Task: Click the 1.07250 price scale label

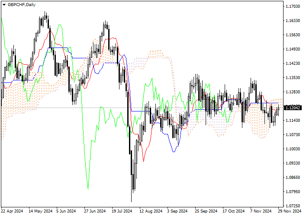Action: pos(293,206)
